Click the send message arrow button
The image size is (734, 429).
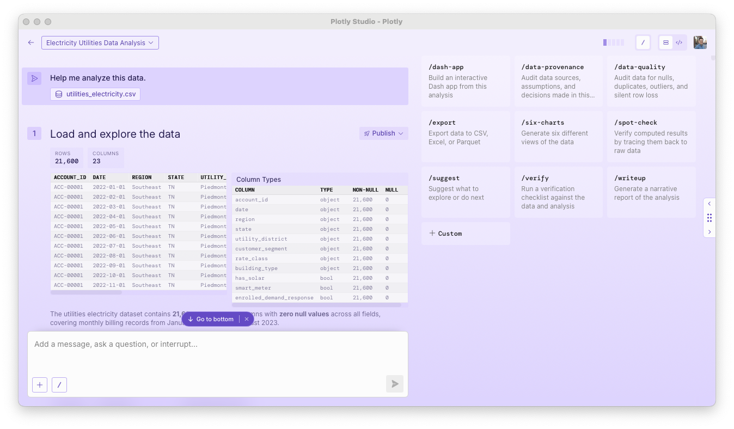point(395,384)
